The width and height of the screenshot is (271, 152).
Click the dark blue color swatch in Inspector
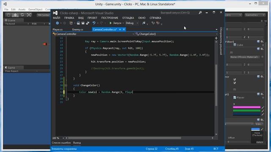[246, 114]
